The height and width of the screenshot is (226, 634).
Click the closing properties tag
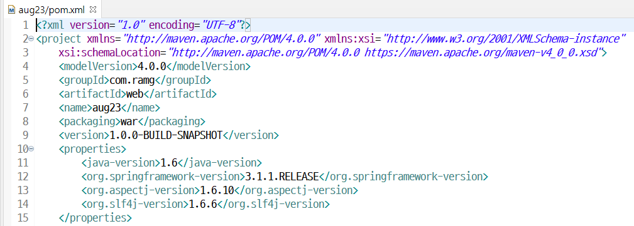click(96, 217)
